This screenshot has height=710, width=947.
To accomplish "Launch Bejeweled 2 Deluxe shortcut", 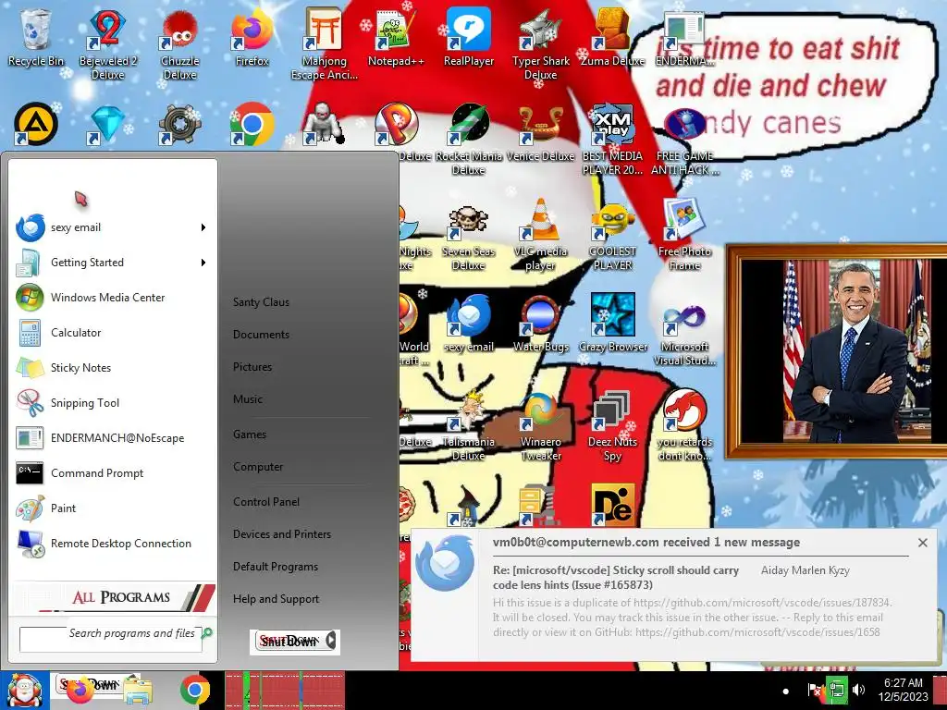I will click(107, 43).
